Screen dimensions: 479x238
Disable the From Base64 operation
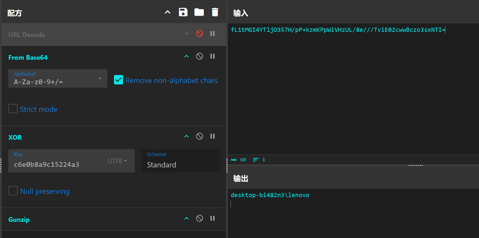coord(199,56)
